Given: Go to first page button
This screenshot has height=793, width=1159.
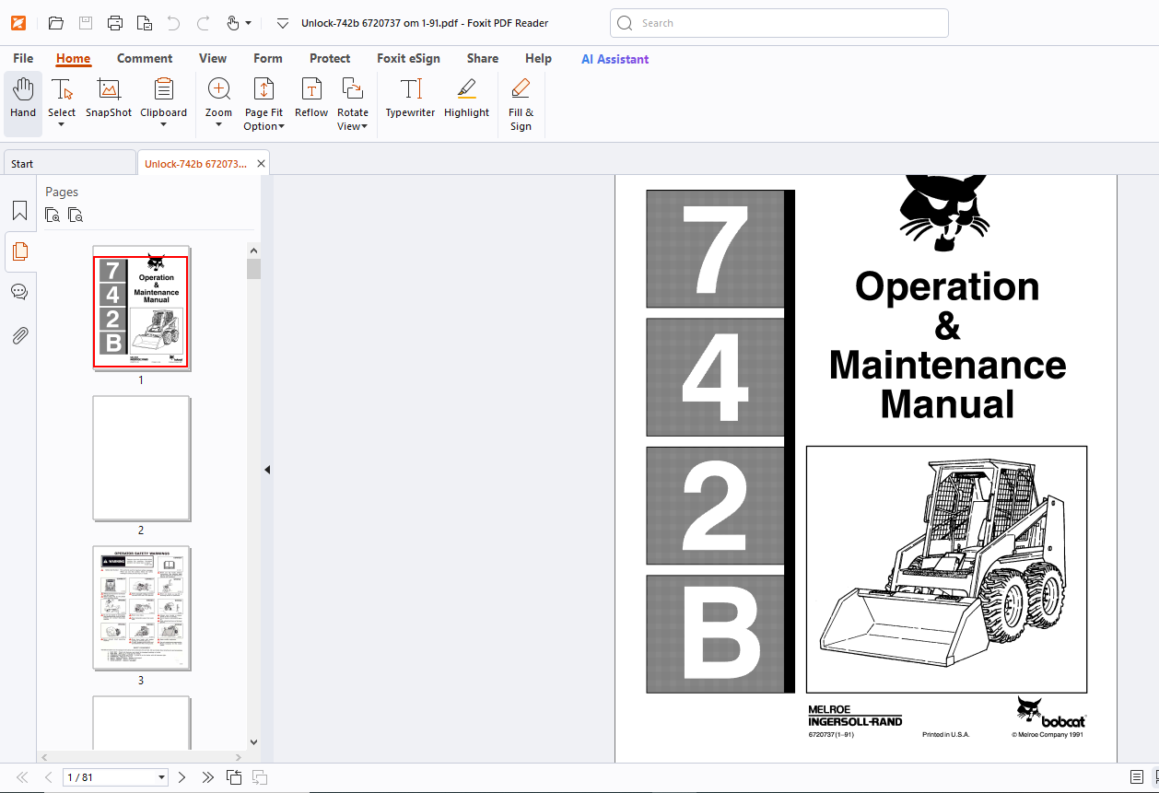Looking at the screenshot, I should click(x=22, y=777).
